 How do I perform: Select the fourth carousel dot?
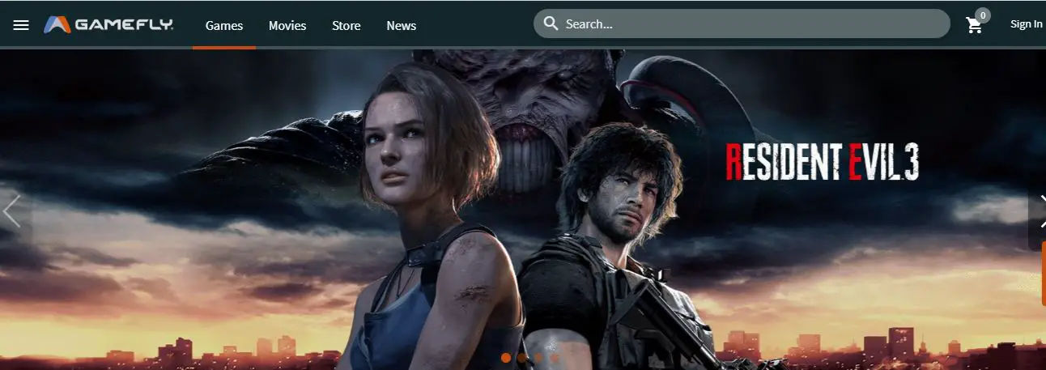pyautogui.click(x=555, y=357)
